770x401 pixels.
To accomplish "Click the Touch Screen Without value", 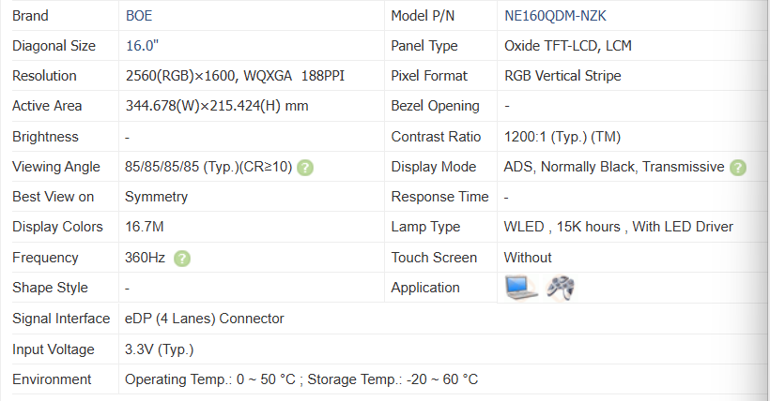I will (x=528, y=258).
